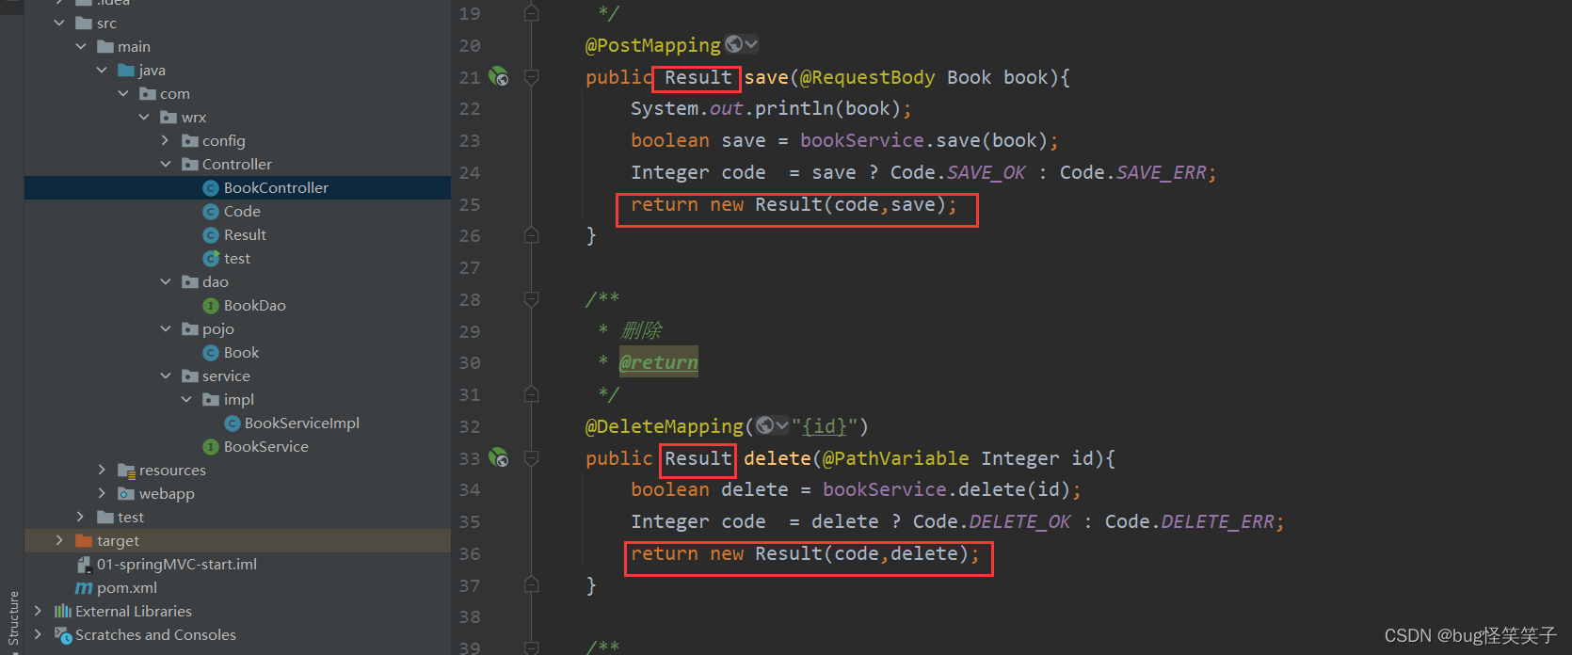Click fold end marker at line 37
This screenshot has width=1572, height=655.
click(531, 585)
